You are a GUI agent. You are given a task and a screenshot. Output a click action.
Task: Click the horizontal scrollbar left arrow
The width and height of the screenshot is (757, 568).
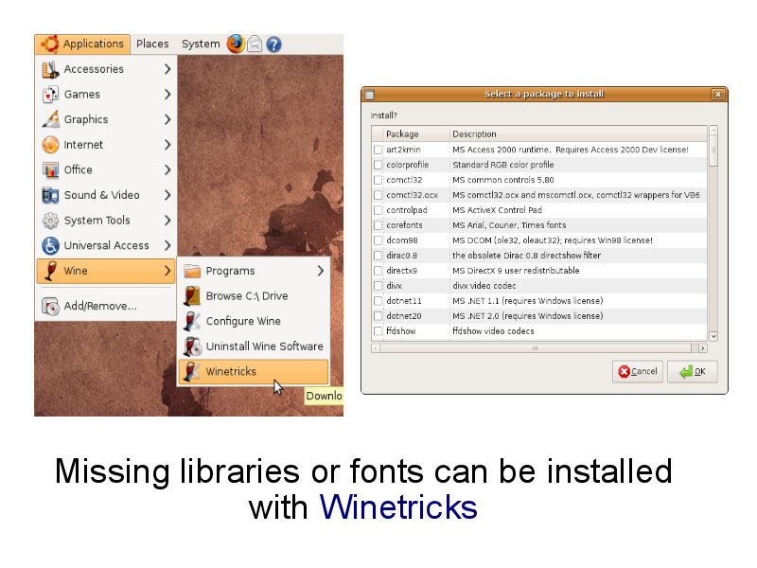(376, 348)
